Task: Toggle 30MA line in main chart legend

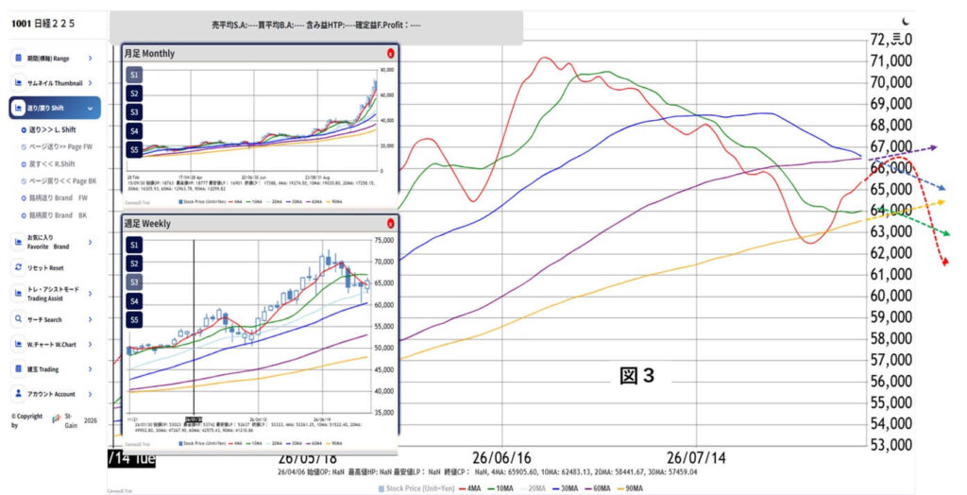Action: tap(565, 488)
